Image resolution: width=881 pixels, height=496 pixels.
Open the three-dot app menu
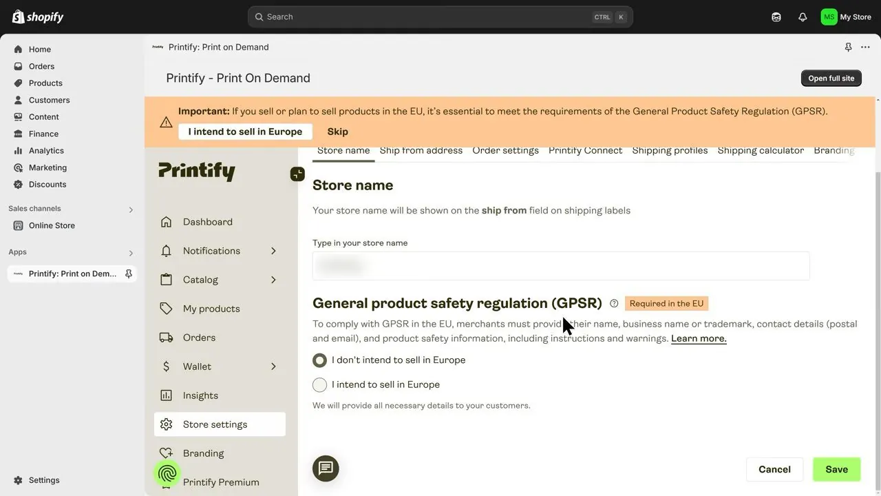click(865, 48)
